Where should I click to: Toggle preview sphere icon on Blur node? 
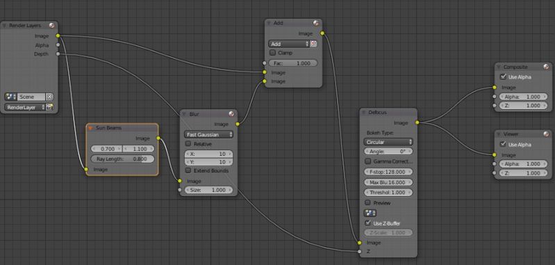pos(231,114)
